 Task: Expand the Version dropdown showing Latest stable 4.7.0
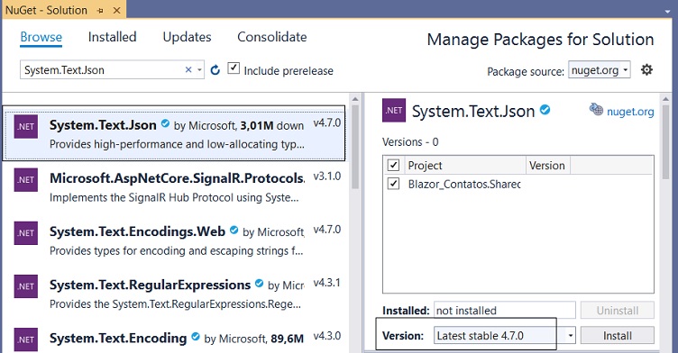tap(571, 336)
